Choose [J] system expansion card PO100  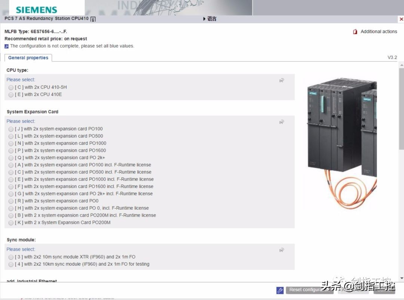(x=11, y=129)
